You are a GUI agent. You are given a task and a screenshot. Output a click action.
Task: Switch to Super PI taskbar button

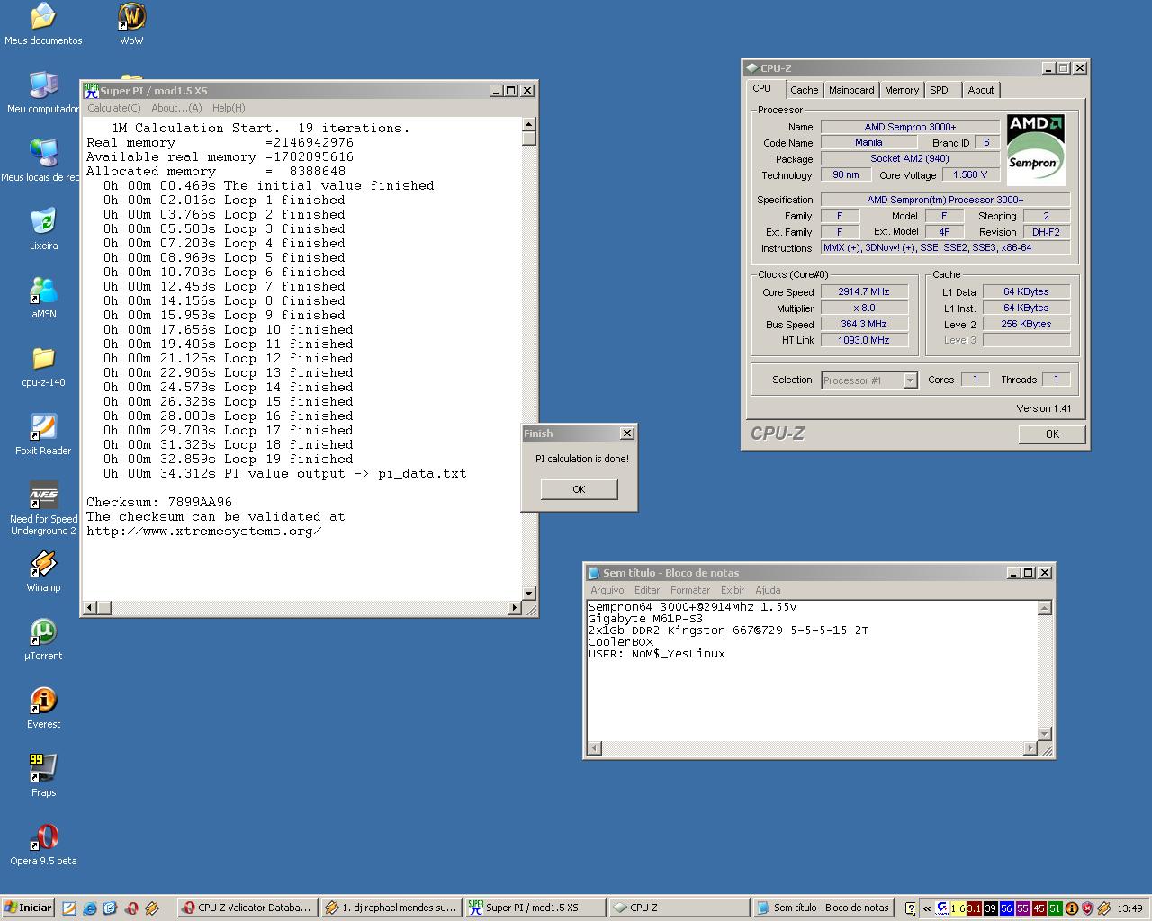pos(535,908)
